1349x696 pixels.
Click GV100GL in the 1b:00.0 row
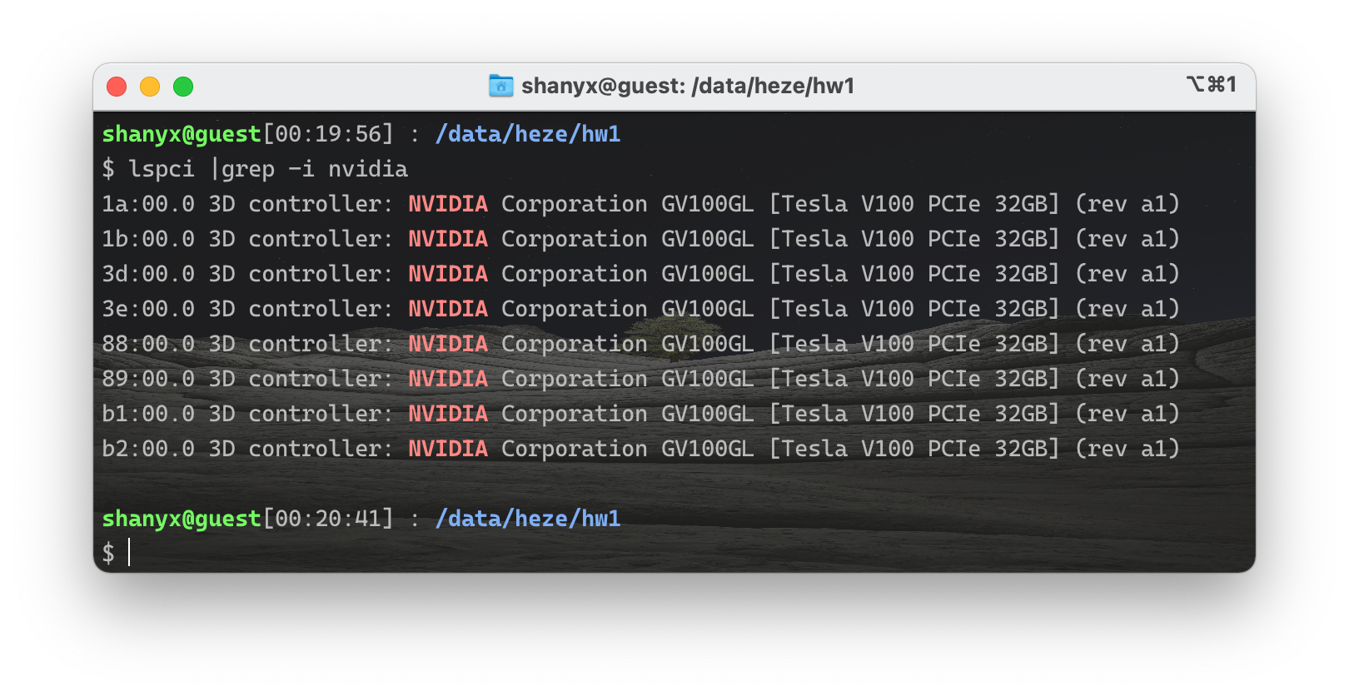point(708,239)
